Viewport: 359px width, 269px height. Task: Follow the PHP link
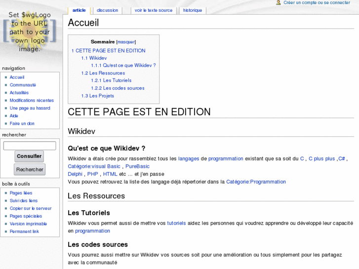point(92,174)
